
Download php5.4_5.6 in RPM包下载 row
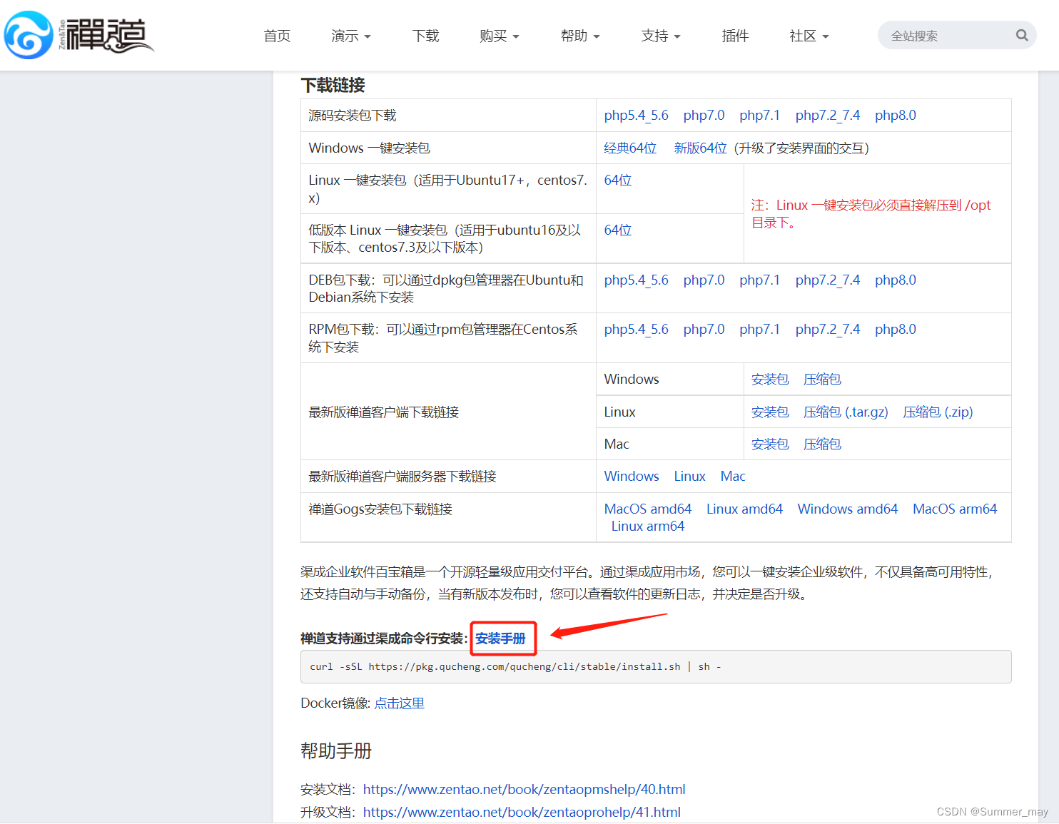(636, 330)
